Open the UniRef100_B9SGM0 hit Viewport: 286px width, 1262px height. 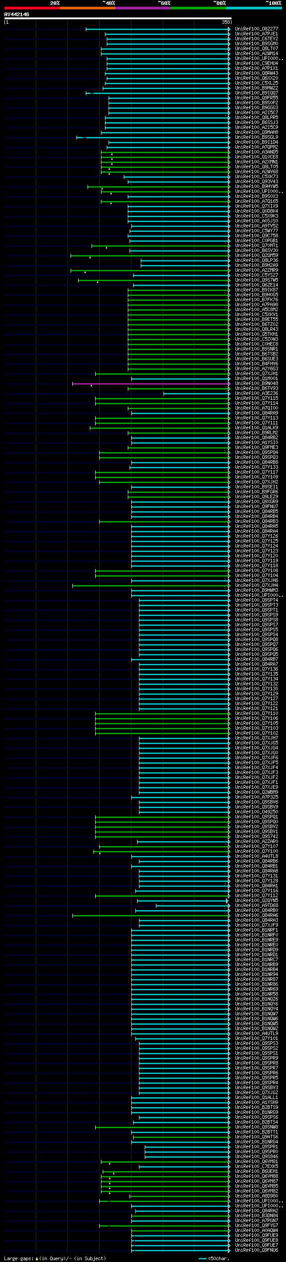(256, 43)
